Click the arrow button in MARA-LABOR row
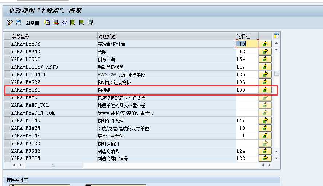 (x=265, y=44)
